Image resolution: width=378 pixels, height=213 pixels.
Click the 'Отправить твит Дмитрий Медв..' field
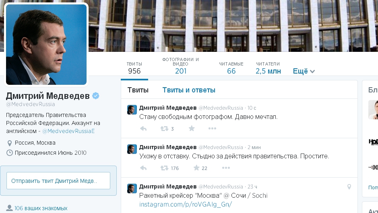[58, 181]
